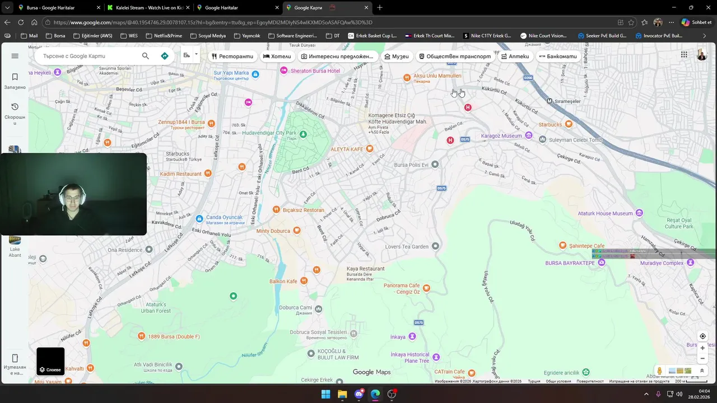Screen dimensions: 717x403
Task: Click the Starbucks pin near Siramesler
Action: pos(569,124)
